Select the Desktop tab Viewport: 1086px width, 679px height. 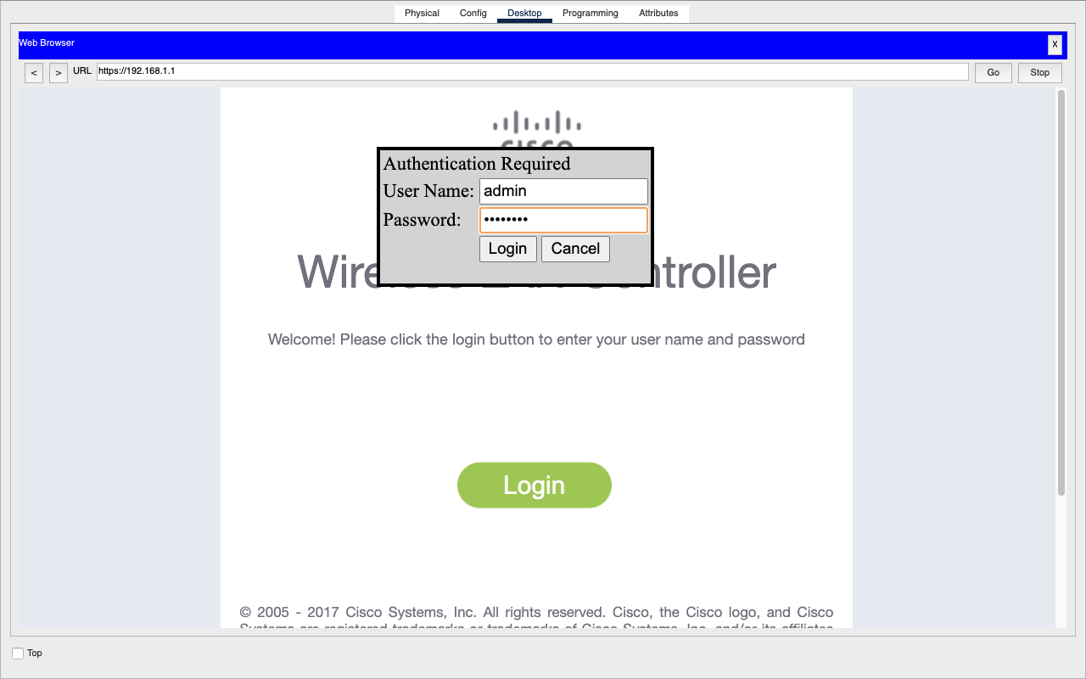(524, 14)
